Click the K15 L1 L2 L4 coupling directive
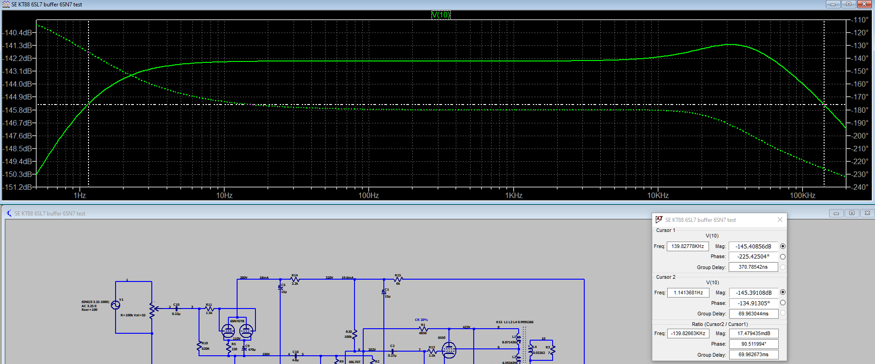The height and width of the screenshot is (364, 875). [x=515, y=322]
